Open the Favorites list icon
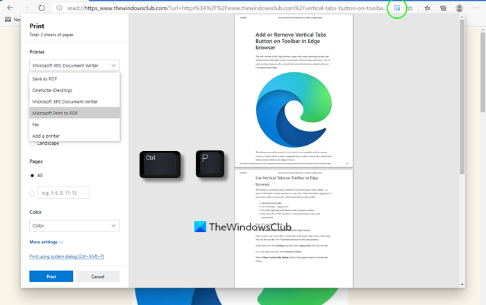The width and height of the screenshot is (486, 305). pyautogui.click(x=427, y=8)
